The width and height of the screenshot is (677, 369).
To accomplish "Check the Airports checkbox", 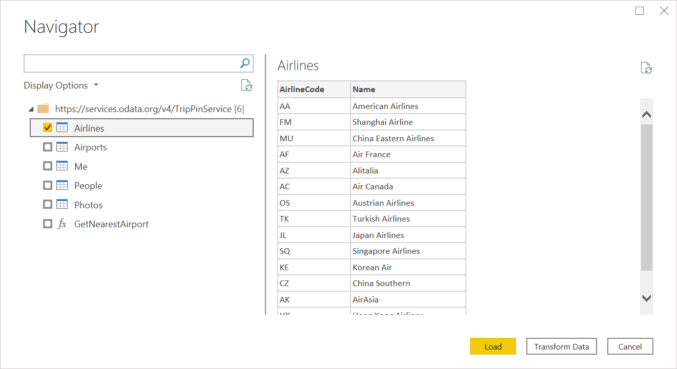I will 48,147.
